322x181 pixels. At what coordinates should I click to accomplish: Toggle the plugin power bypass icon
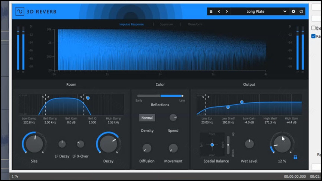click(301, 12)
